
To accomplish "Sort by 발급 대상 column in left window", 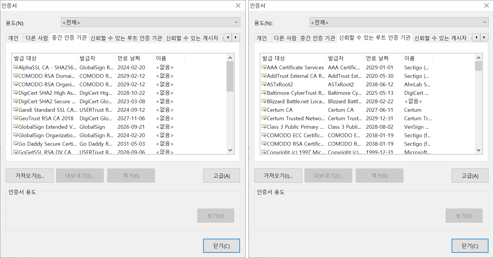I will [x=45, y=58].
